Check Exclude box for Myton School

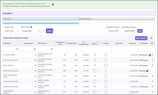[x=106, y=55]
